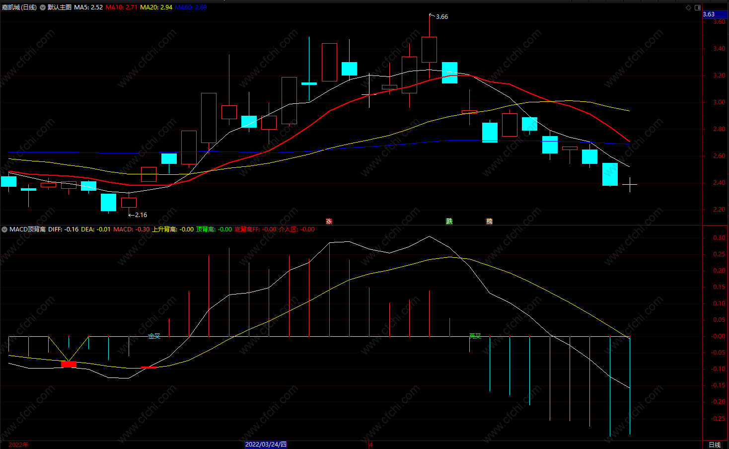Screen dimensions: 729x449
Task: Click the 3.66 high price annotation
Action: pos(441,17)
